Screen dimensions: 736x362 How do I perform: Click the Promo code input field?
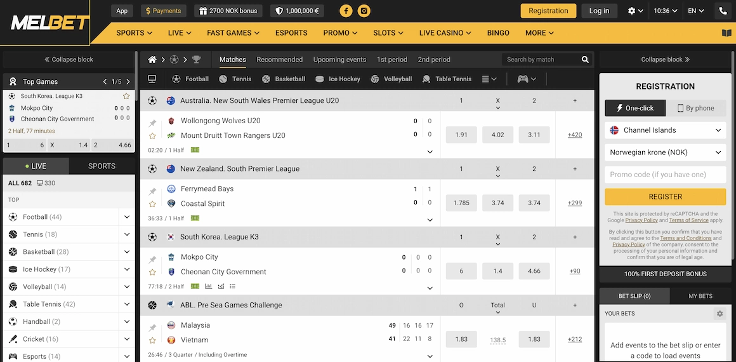[665, 175]
